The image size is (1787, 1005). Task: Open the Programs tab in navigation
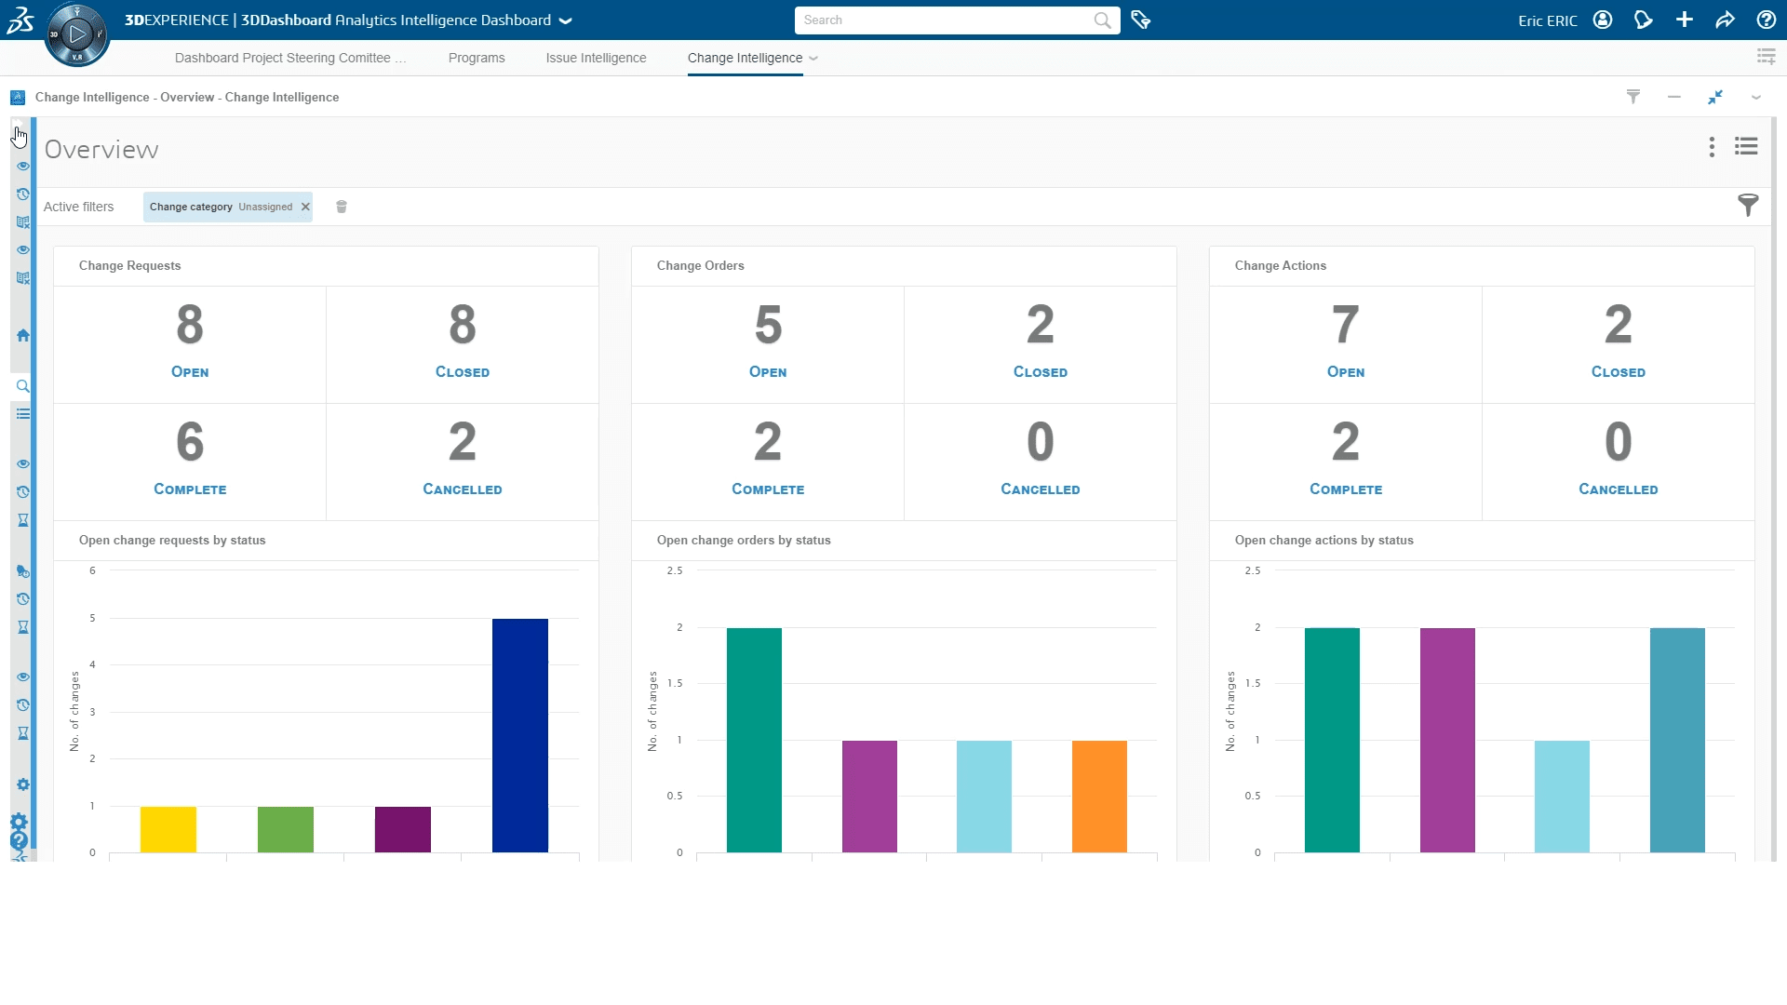click(477, 58)
